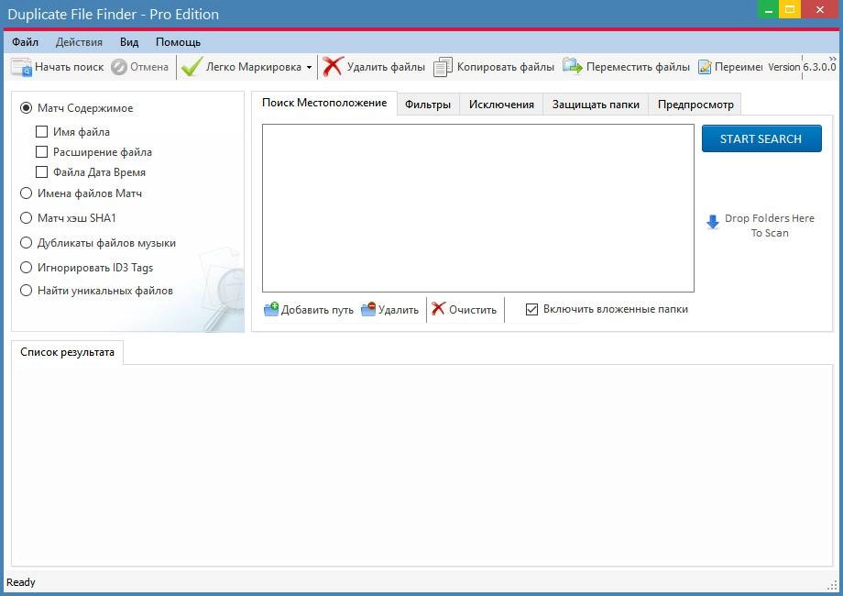Enable the Расширение файла checkbox
Screen dimensions: 843x596
(x=41, y=152)
